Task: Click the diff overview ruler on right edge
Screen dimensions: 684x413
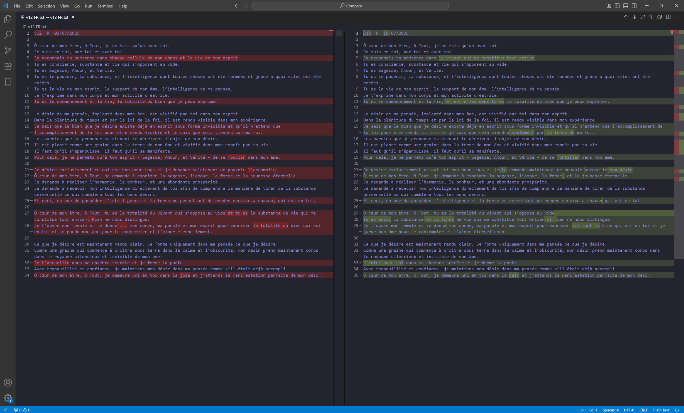Action: coord(679,139)
